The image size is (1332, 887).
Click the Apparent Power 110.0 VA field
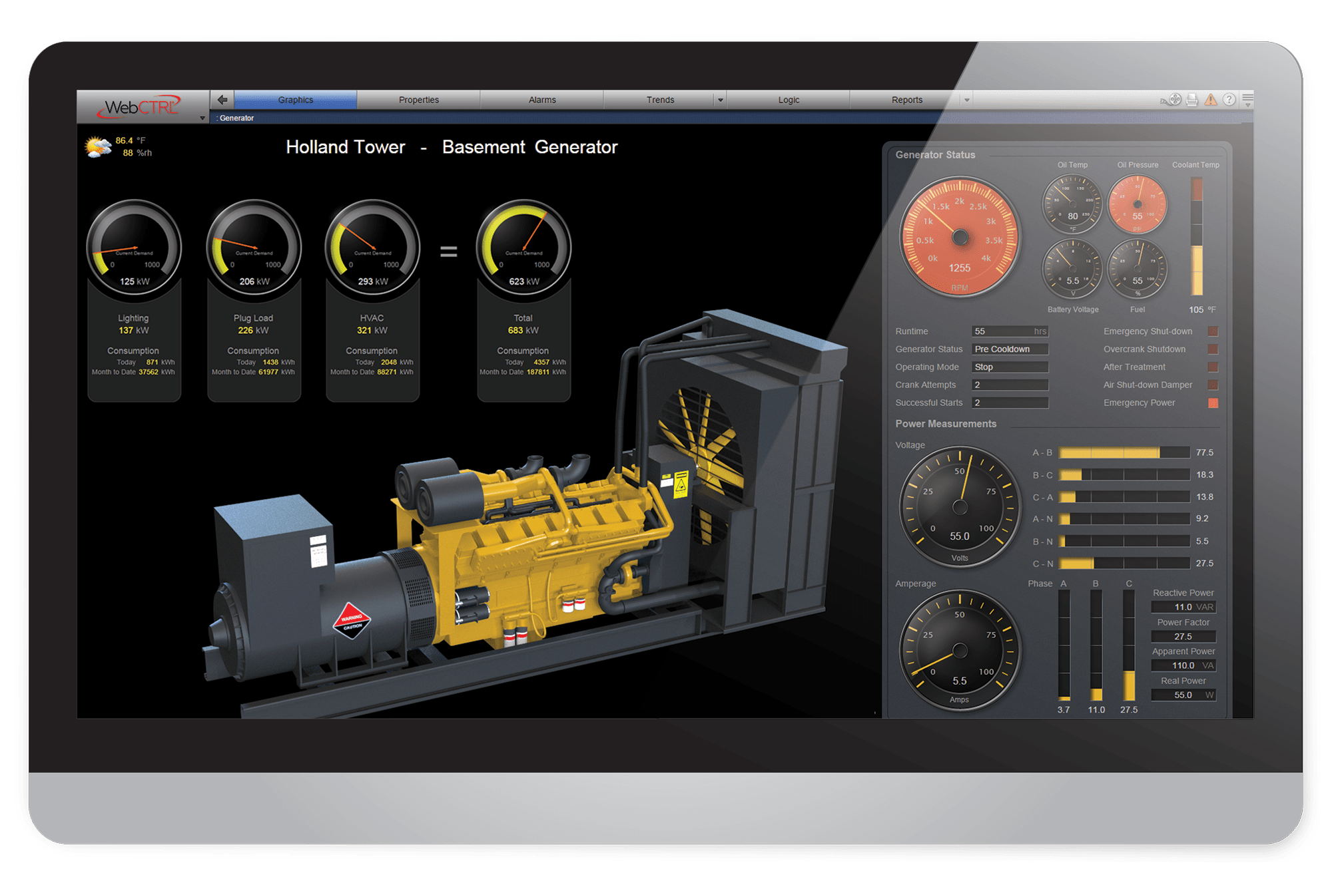tap(1183, 665)
